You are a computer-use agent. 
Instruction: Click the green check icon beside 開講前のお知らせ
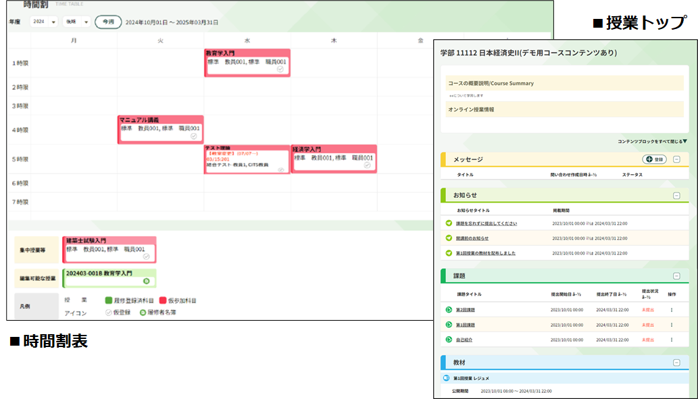[449, 238]
